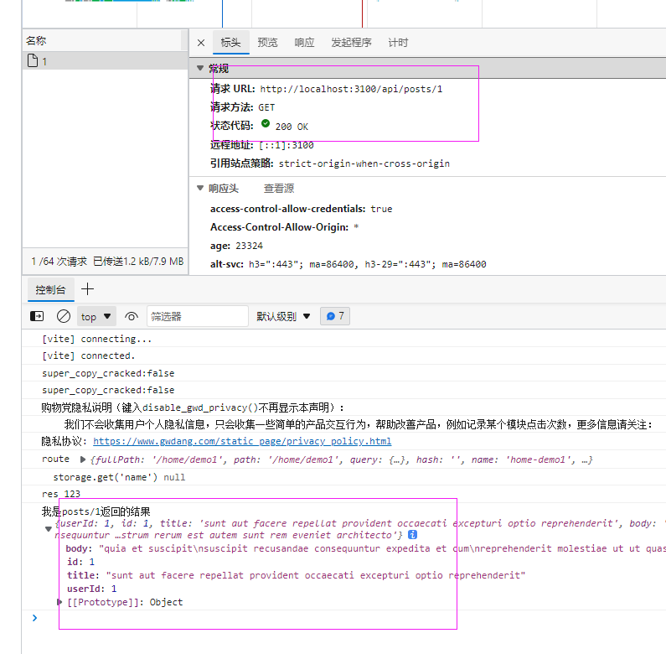Image resolution: width=666 pixels, height=654 pixels.
Task: Click the Access-Control-Allow-Origin header value
Action: (356, 227)
